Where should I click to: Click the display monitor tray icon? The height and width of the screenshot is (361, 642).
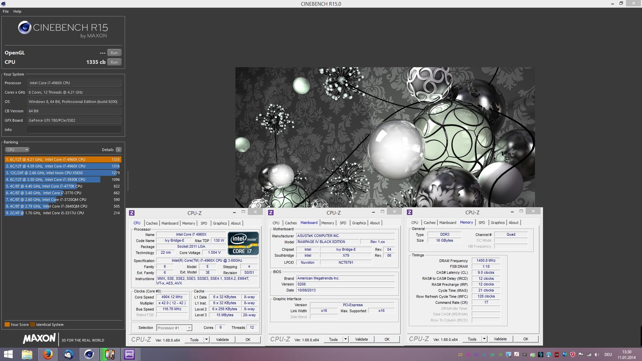pyautogui.click(x=509, y=355)
